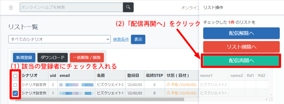
Task: Click the 表示 button
Action: click(x=138, y=39)
